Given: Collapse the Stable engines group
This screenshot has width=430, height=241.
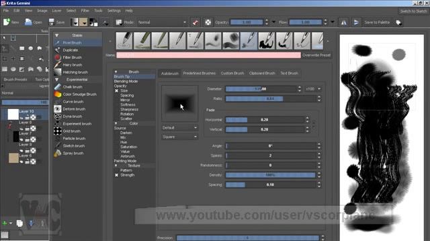Looking at the screenshot, I should tap(56, 35).
